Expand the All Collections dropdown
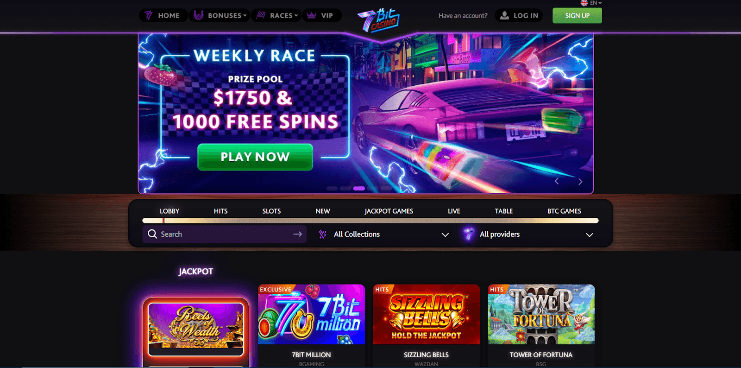 click(x=384, y=235)
